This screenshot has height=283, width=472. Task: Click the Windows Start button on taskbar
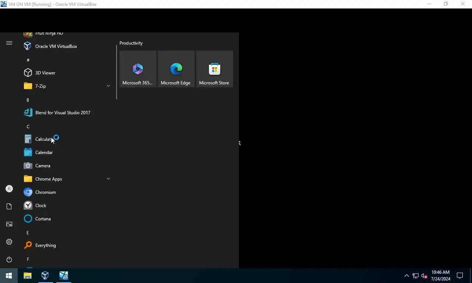pos(9,276)
